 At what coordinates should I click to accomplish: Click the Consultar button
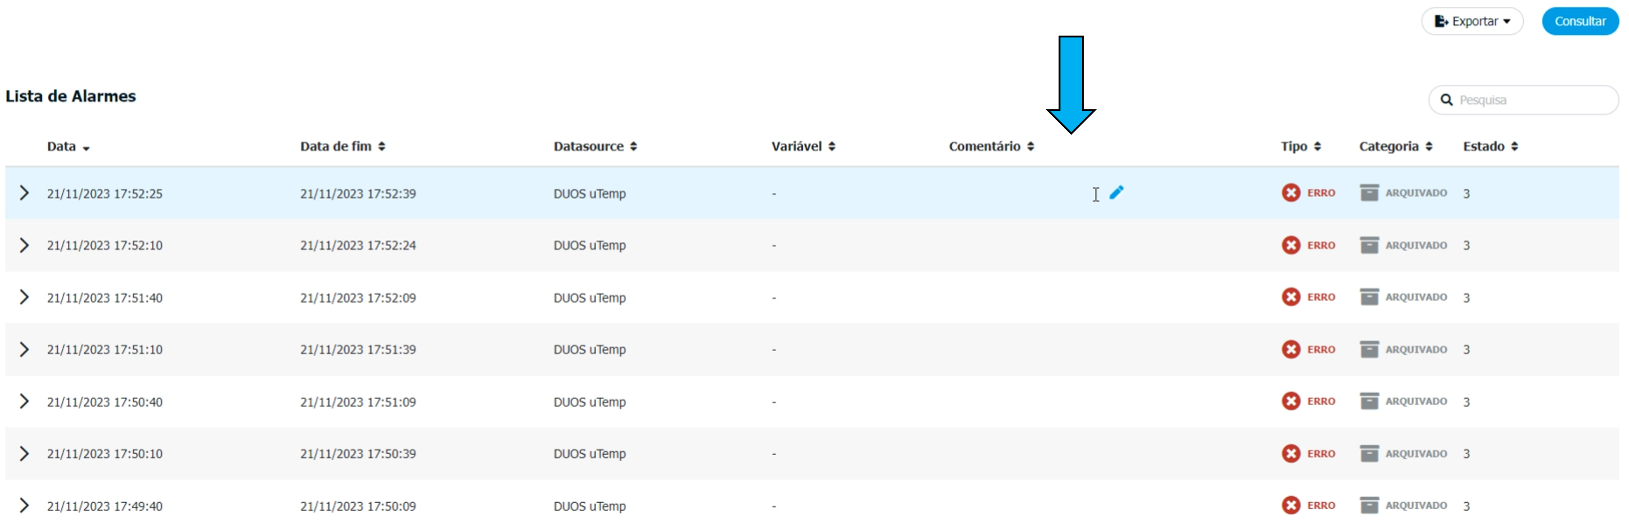tap(1580, 21)
